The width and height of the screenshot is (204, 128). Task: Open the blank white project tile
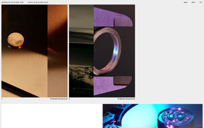pyautogui.click(x=51, y=116)
